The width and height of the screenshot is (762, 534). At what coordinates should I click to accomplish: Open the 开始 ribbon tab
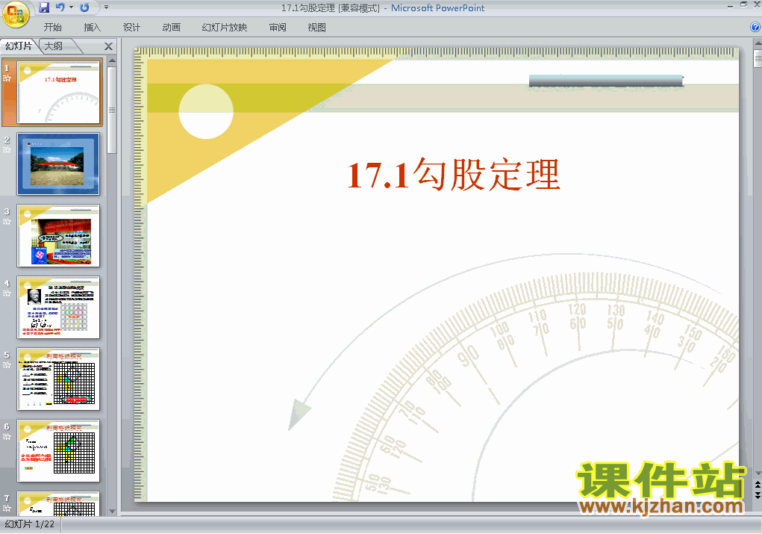(52, 27)
